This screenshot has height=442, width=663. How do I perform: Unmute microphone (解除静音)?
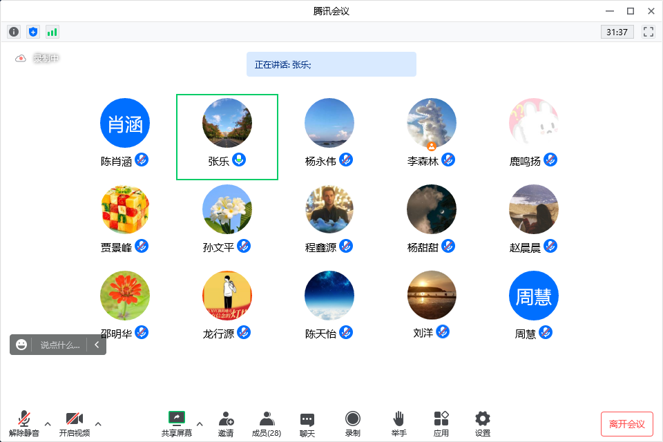(24, 423)
